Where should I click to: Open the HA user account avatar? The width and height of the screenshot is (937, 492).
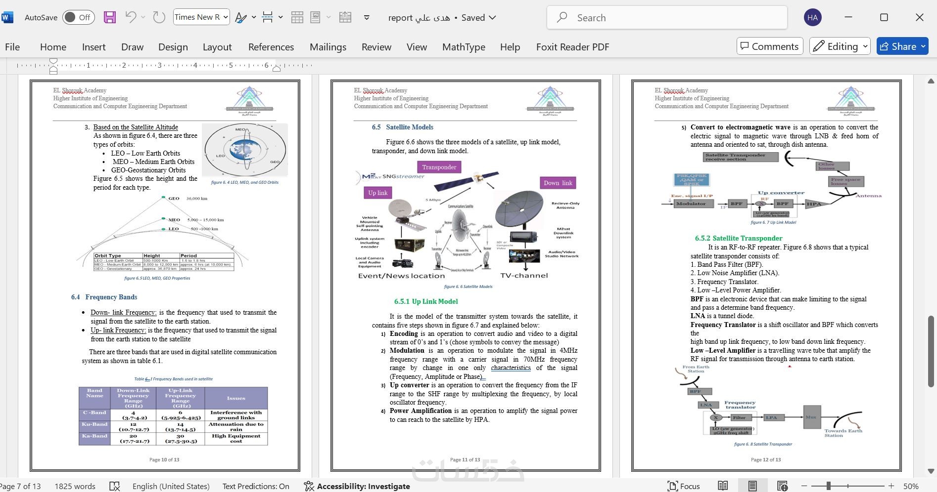[x=812, y=17]
